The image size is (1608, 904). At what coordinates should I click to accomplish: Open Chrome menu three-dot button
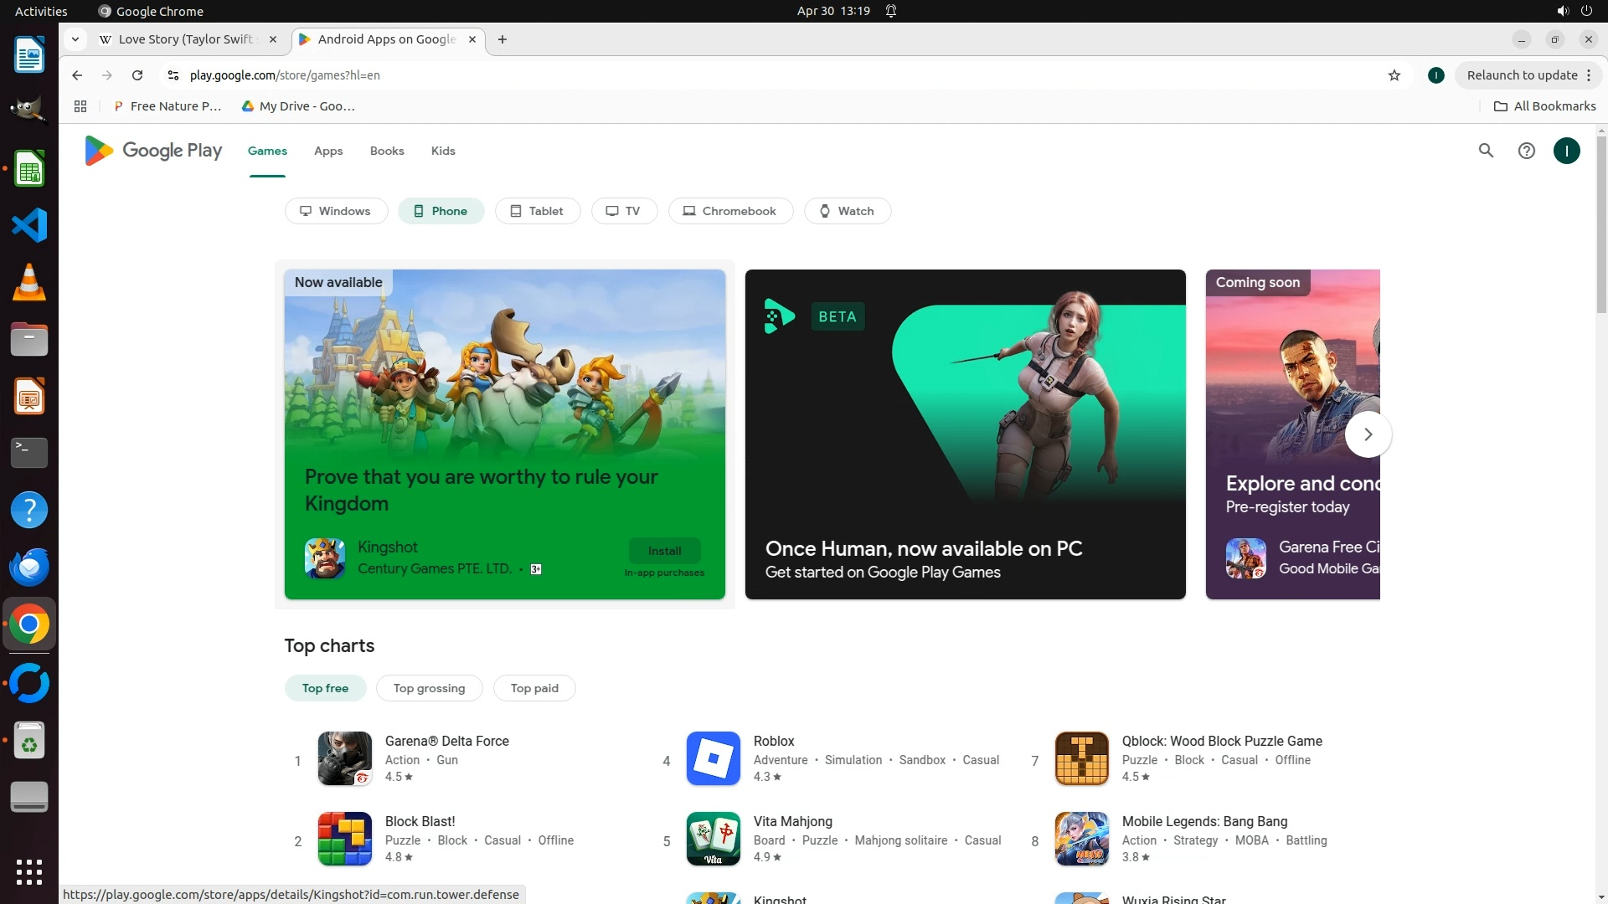(1588, 75)
